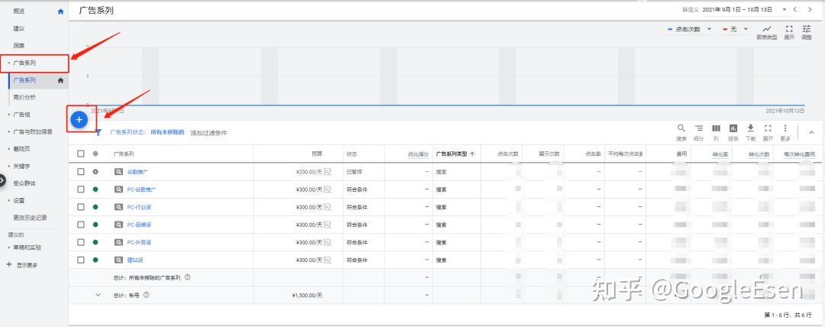Click the plus icon beside 显示更多
The width and height of the screenshot is (825, 327).
click(8, 264)
